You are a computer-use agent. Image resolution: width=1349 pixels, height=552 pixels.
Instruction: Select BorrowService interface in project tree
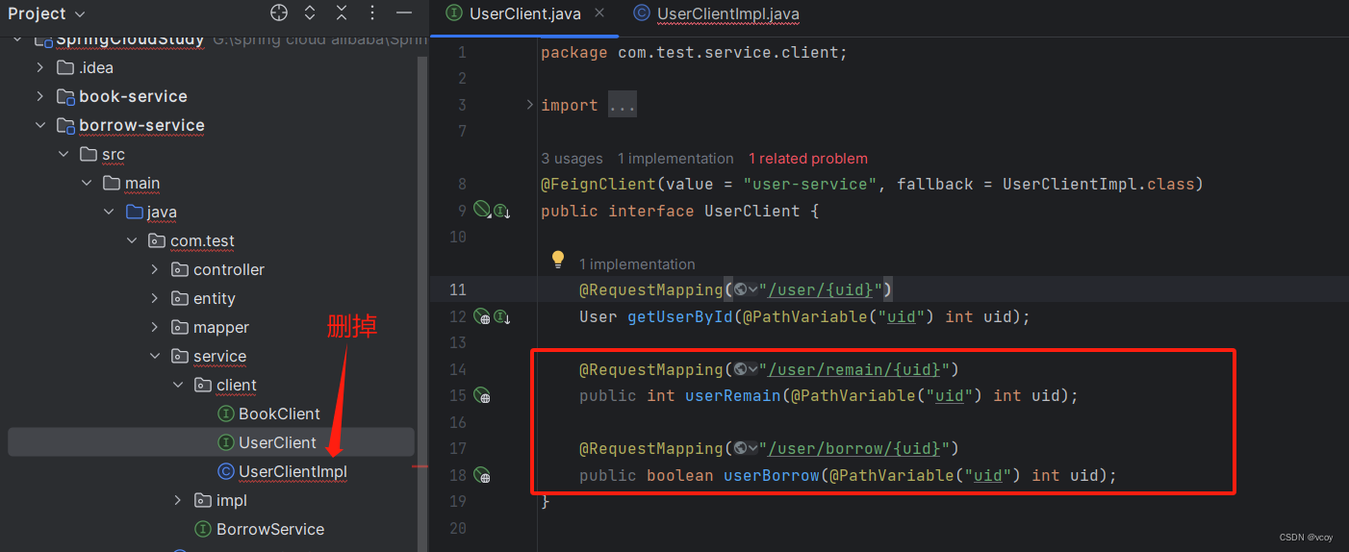[269, 529]
